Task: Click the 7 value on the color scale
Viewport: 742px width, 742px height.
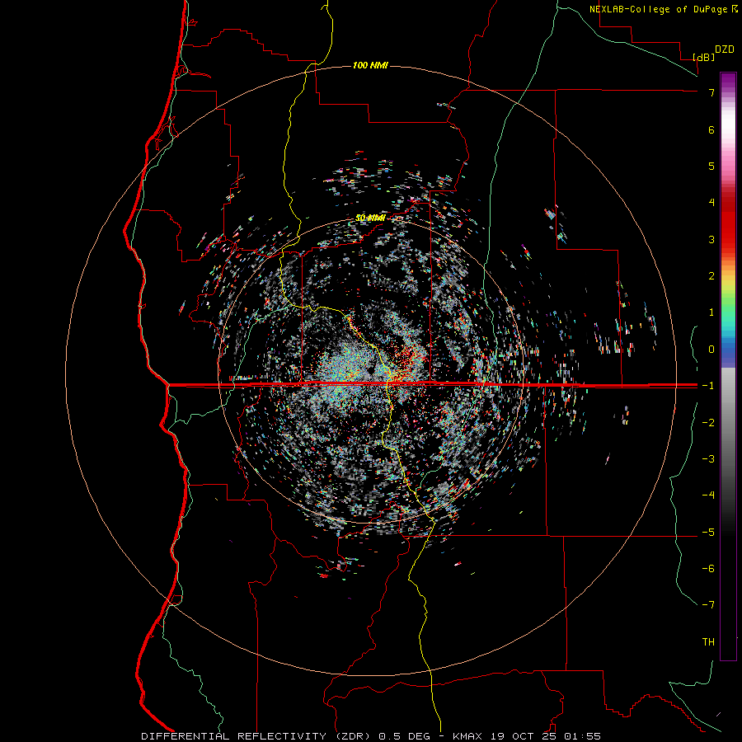Action: (711, 92)
